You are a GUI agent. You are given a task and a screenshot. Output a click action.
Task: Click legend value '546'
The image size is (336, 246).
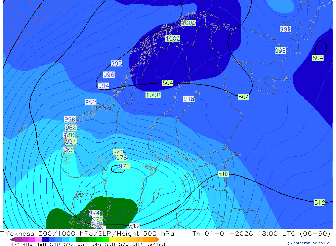[x=96, y=244]
